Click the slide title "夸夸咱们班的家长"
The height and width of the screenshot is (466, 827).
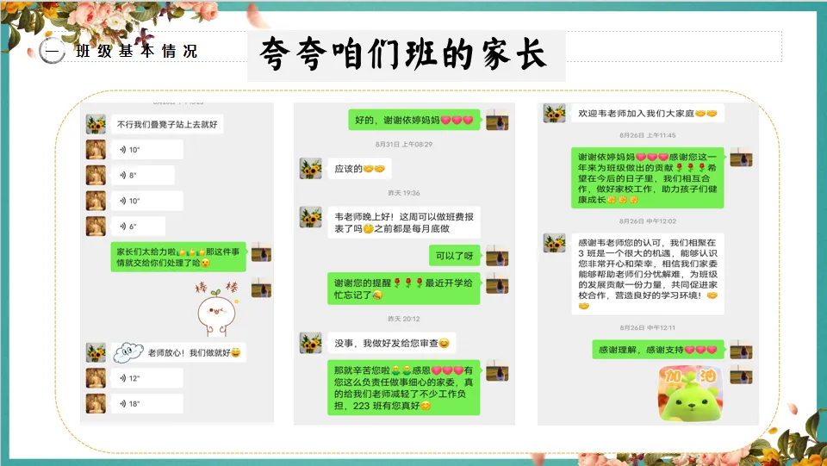[x=403, y=55]
